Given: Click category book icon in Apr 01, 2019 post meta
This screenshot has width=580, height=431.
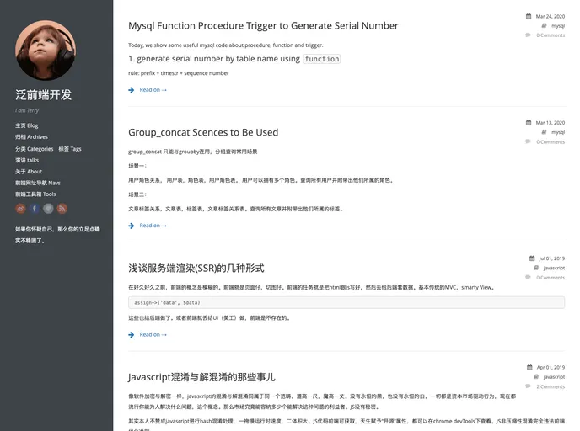Looking at the screenshot, I should [536, 377].
